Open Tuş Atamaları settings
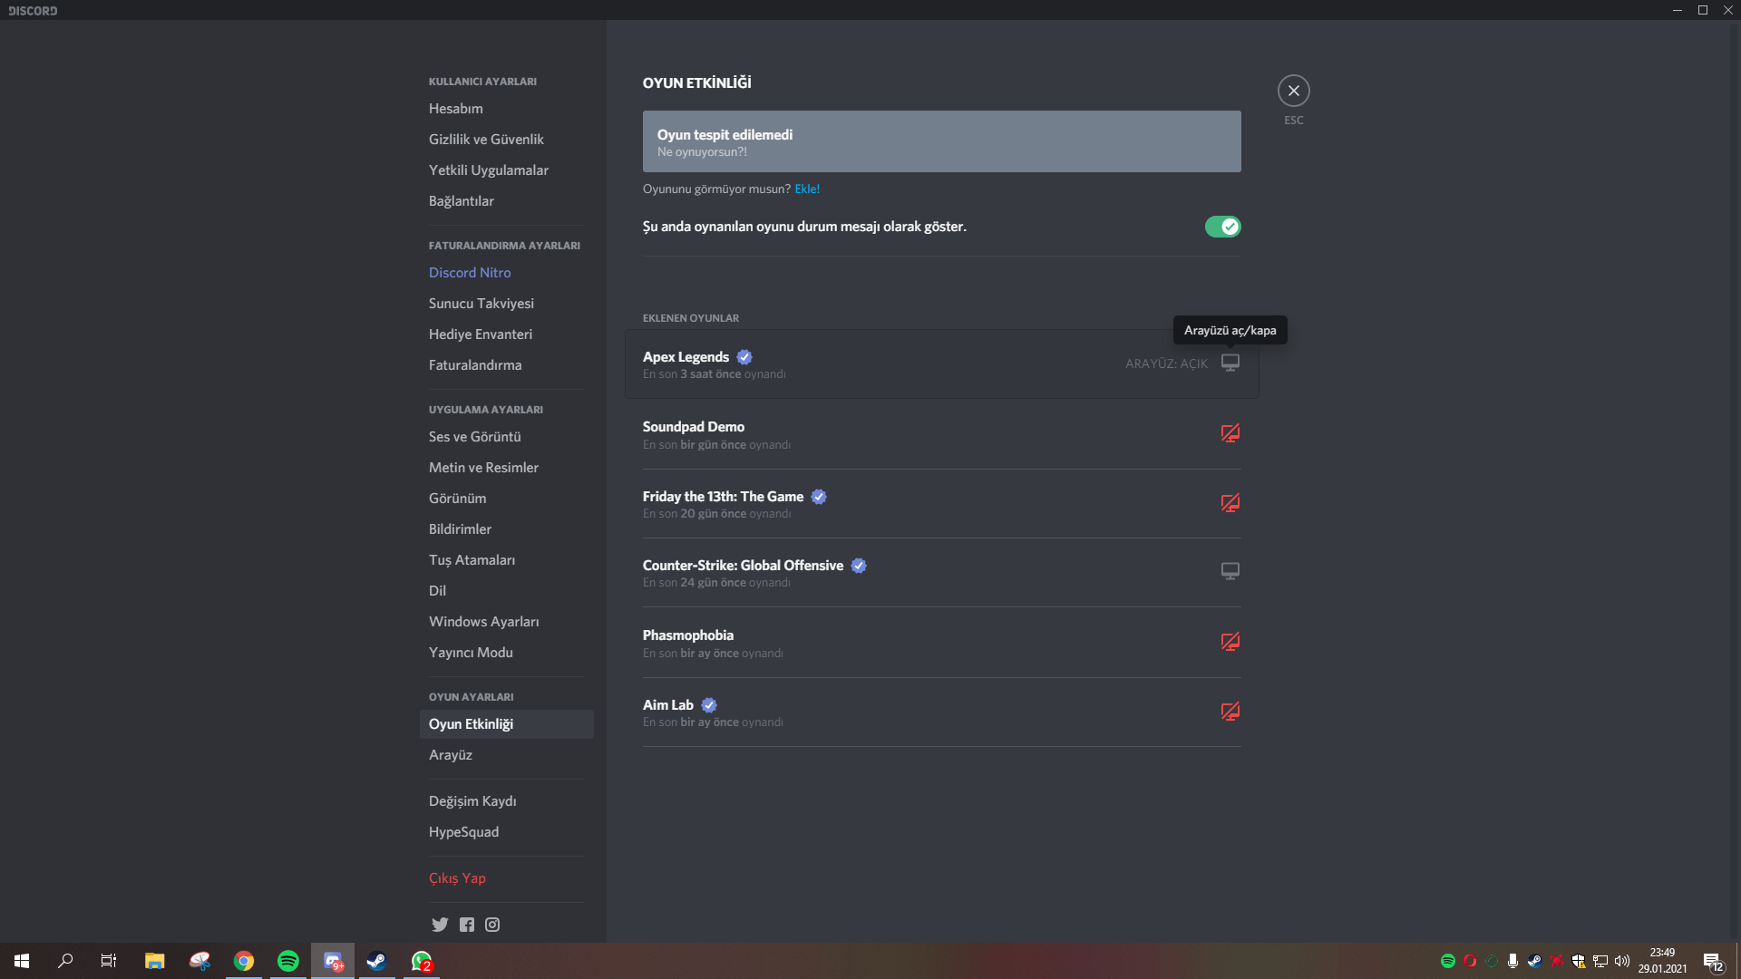Image resolution: width=1741 pixels, height=979 pixels. 506,560
